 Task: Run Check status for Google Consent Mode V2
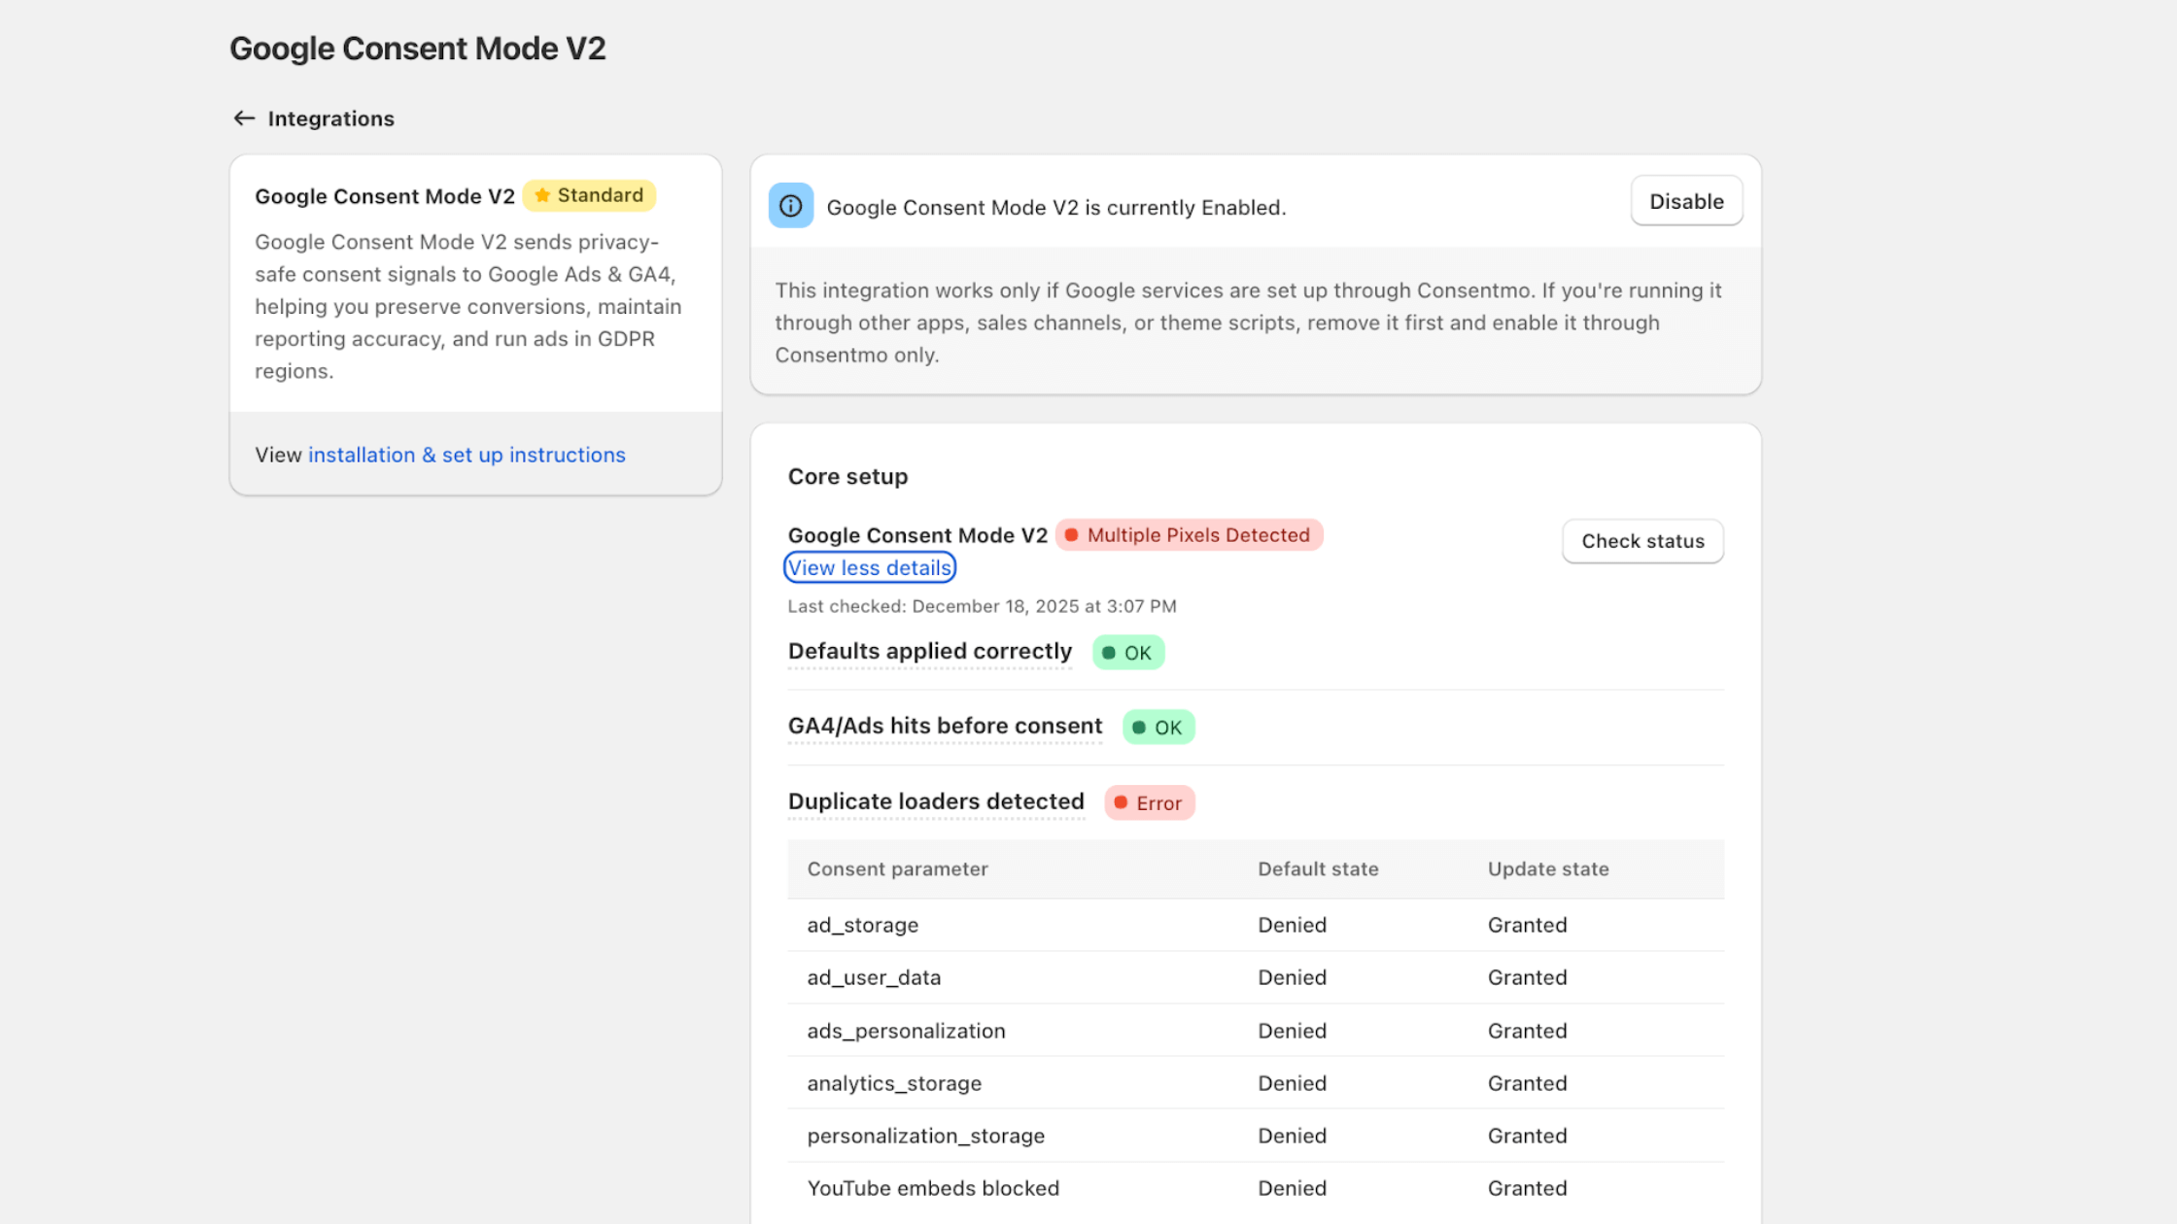coord(1642,541)
